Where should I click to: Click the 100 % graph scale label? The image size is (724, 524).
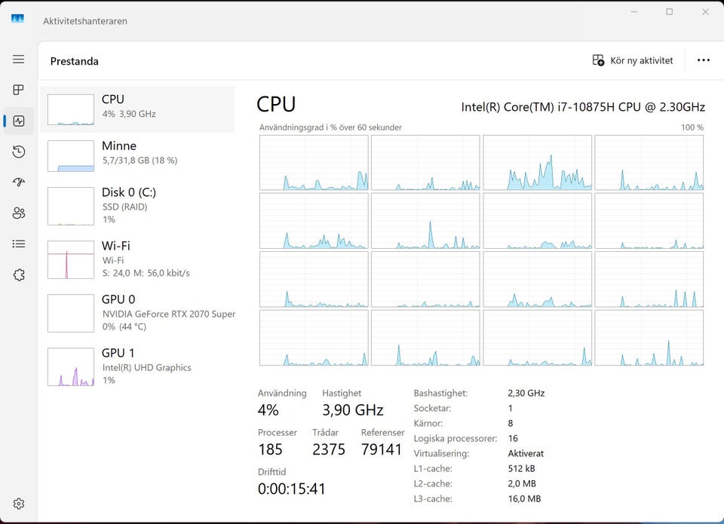tap(692, 127)
